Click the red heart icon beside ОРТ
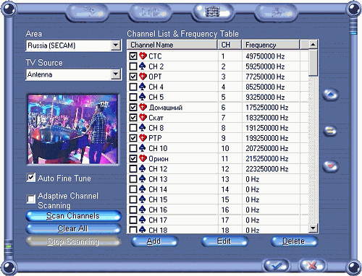The image size is (362, 276). 143,77
